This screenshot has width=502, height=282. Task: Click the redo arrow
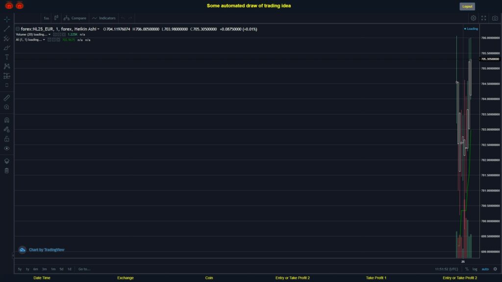tap(130, 18)
